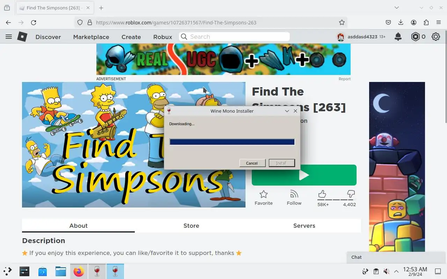Open the Roblox hamburger menu
The width and height of the screenshot is (447, 279).
(9, 37)
